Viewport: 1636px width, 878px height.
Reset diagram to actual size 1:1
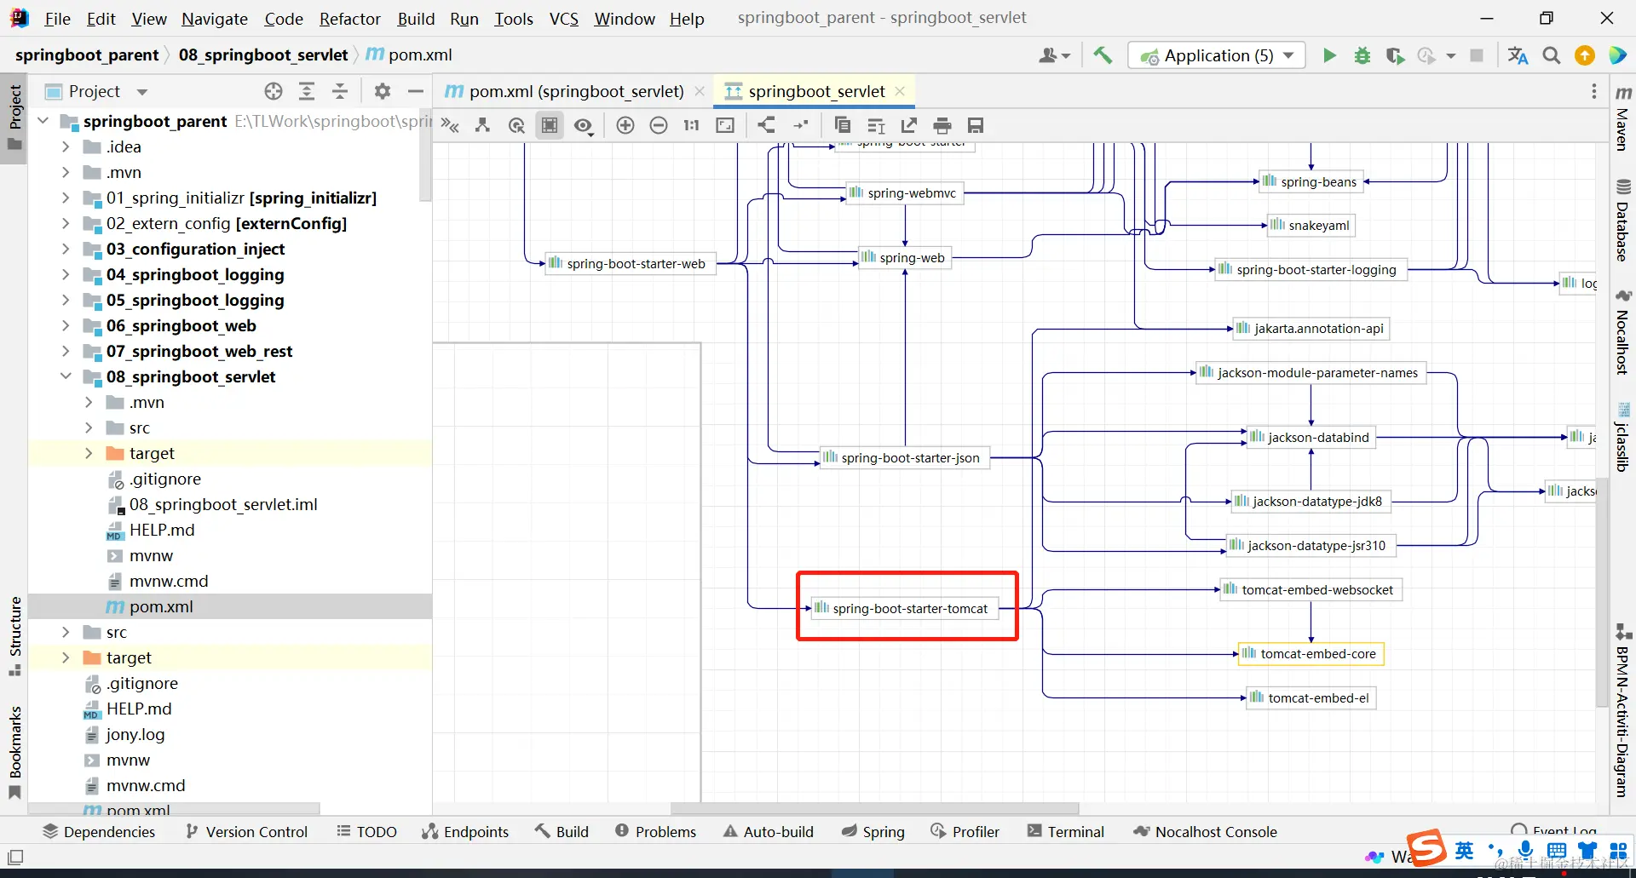[x=691, y=126]
